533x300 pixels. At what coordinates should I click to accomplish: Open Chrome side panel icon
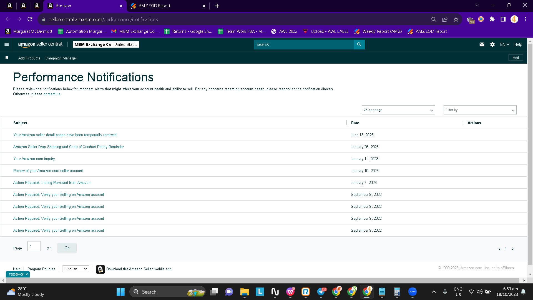503,19
